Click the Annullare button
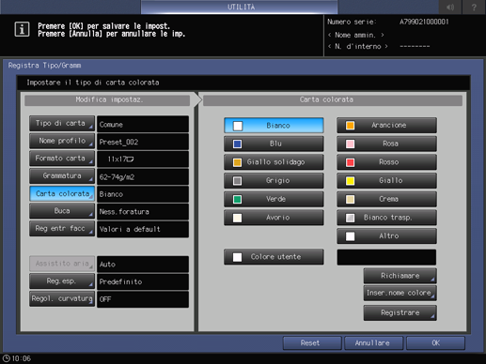 click(373, 343)
